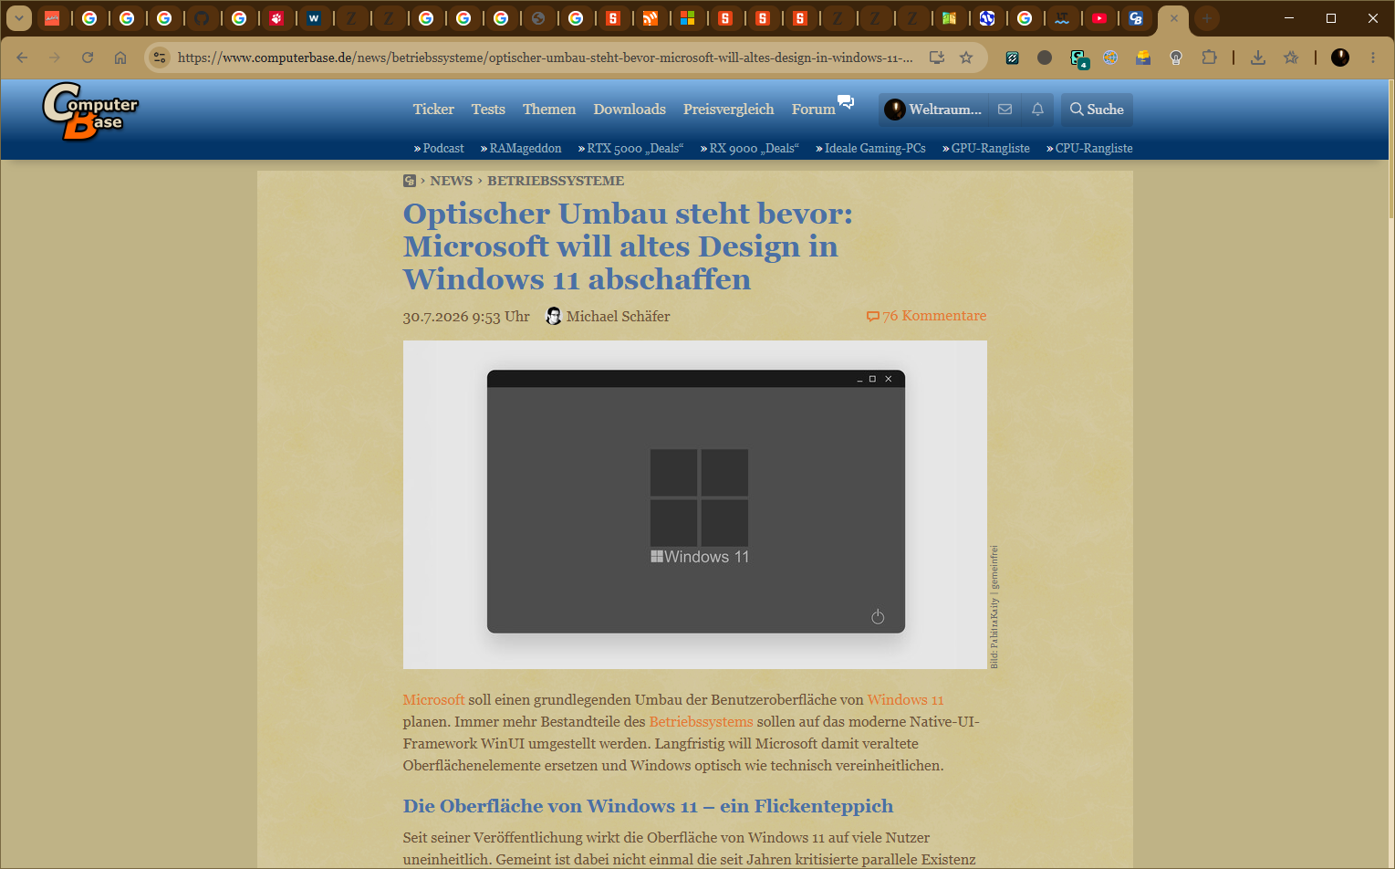
Task: Click the Windows 11 article image
Action: [x=695, y=505]
